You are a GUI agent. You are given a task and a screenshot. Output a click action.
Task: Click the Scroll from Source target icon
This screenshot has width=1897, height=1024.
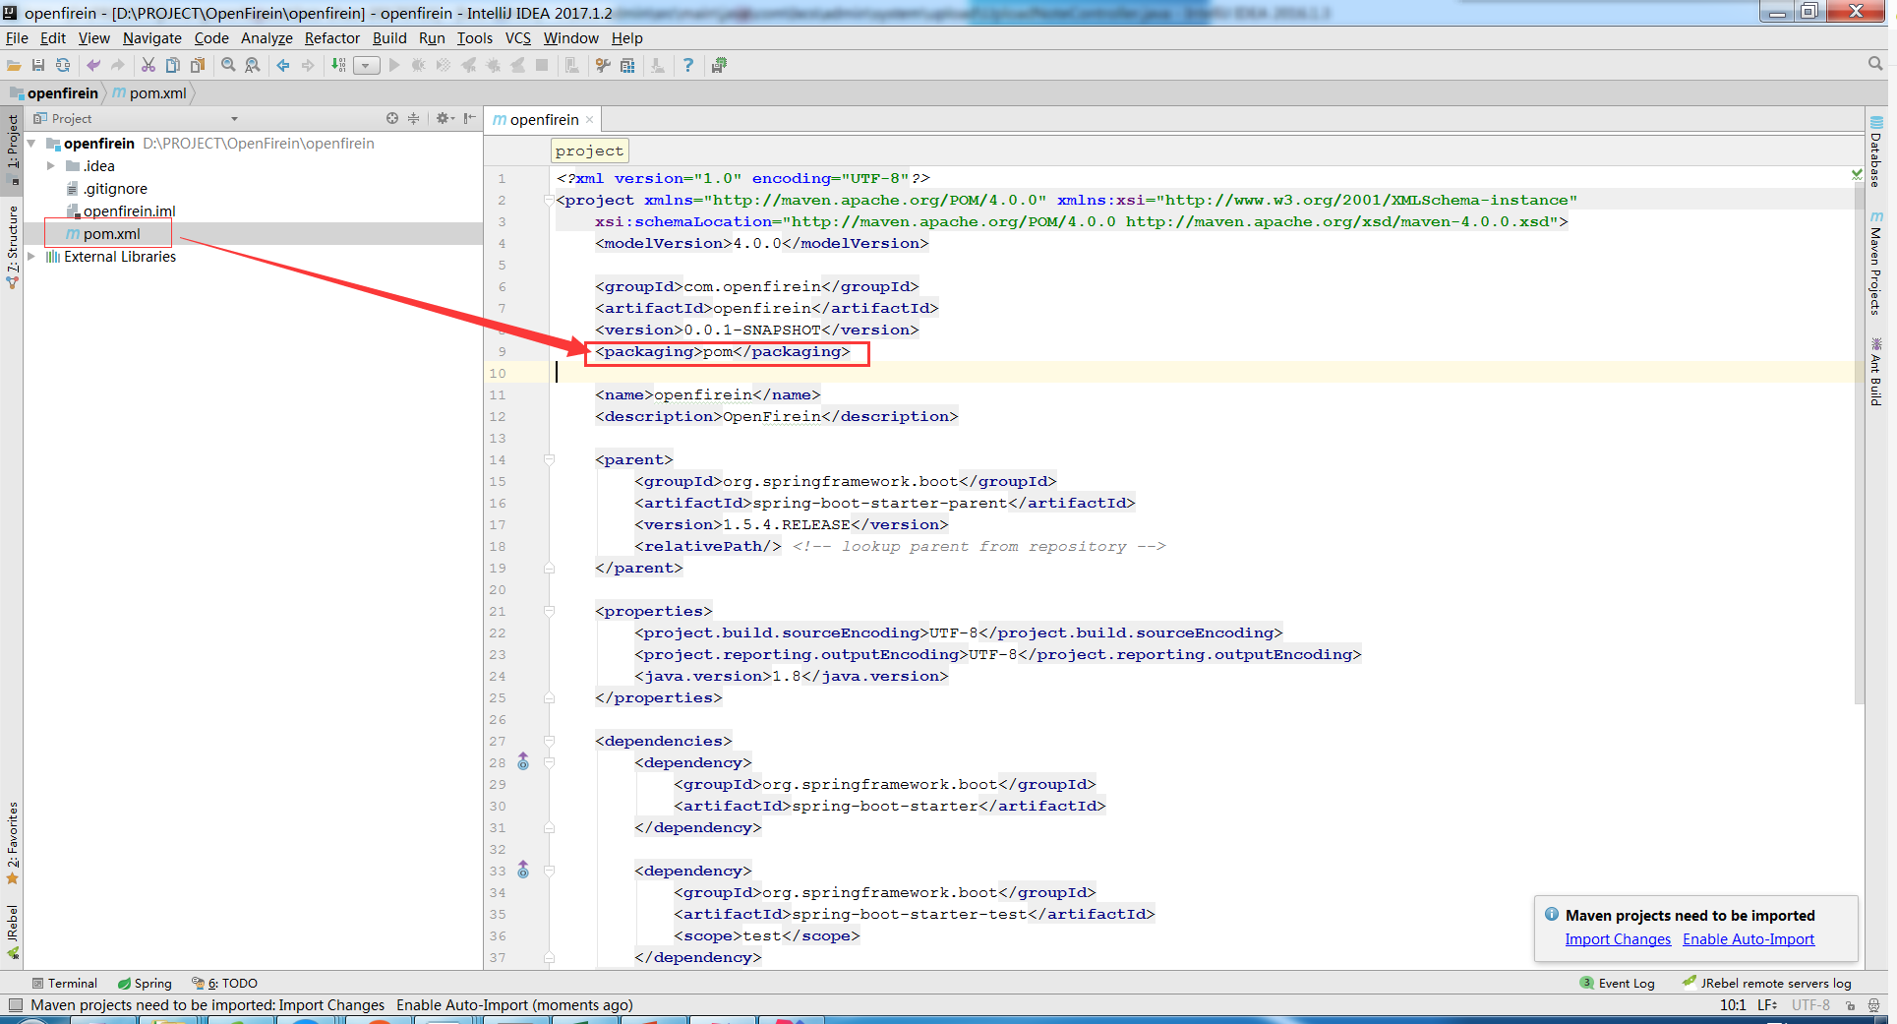click(392, 118)
